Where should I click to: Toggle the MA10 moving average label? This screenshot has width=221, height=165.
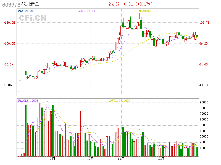coord(87,11)
